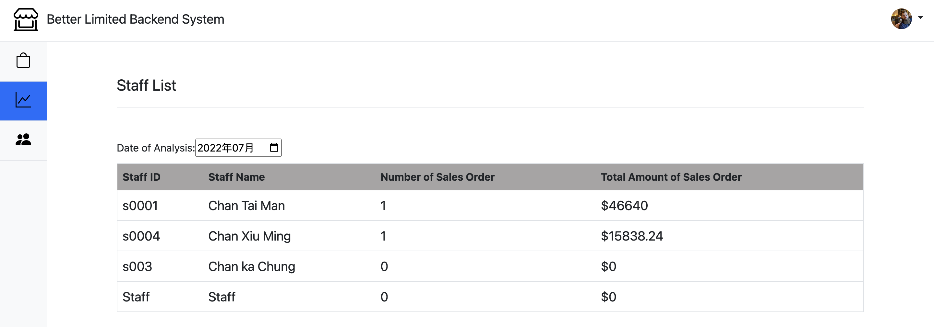
Task: Click the Staff ID column header
Action: [x=141, y=177]
